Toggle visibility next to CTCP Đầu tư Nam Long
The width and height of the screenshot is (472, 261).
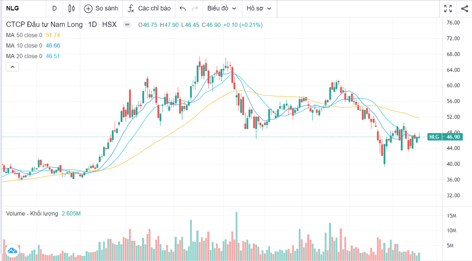[127, 25]
